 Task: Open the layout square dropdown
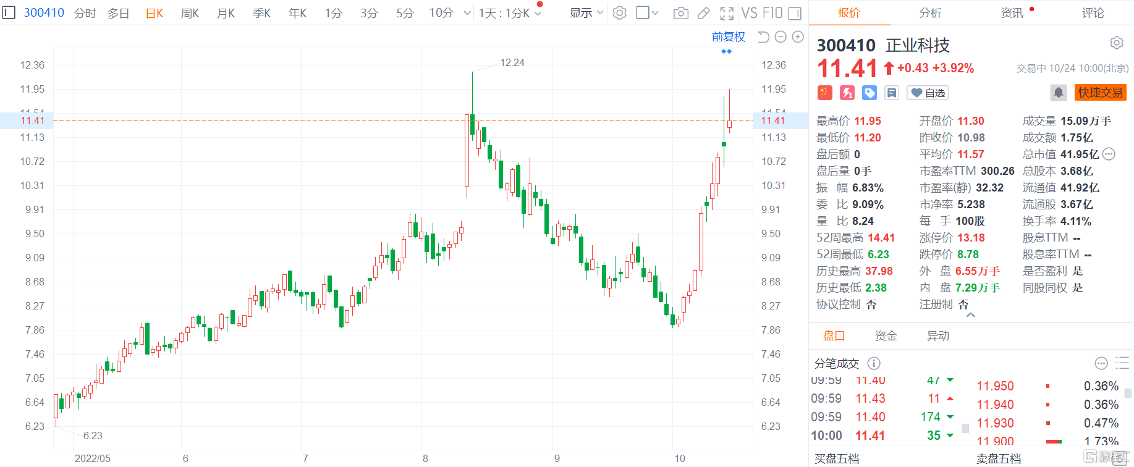(647, 13)
